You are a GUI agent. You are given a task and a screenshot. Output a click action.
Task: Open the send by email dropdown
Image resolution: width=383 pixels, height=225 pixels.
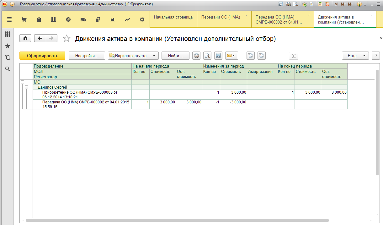point(231,56)
